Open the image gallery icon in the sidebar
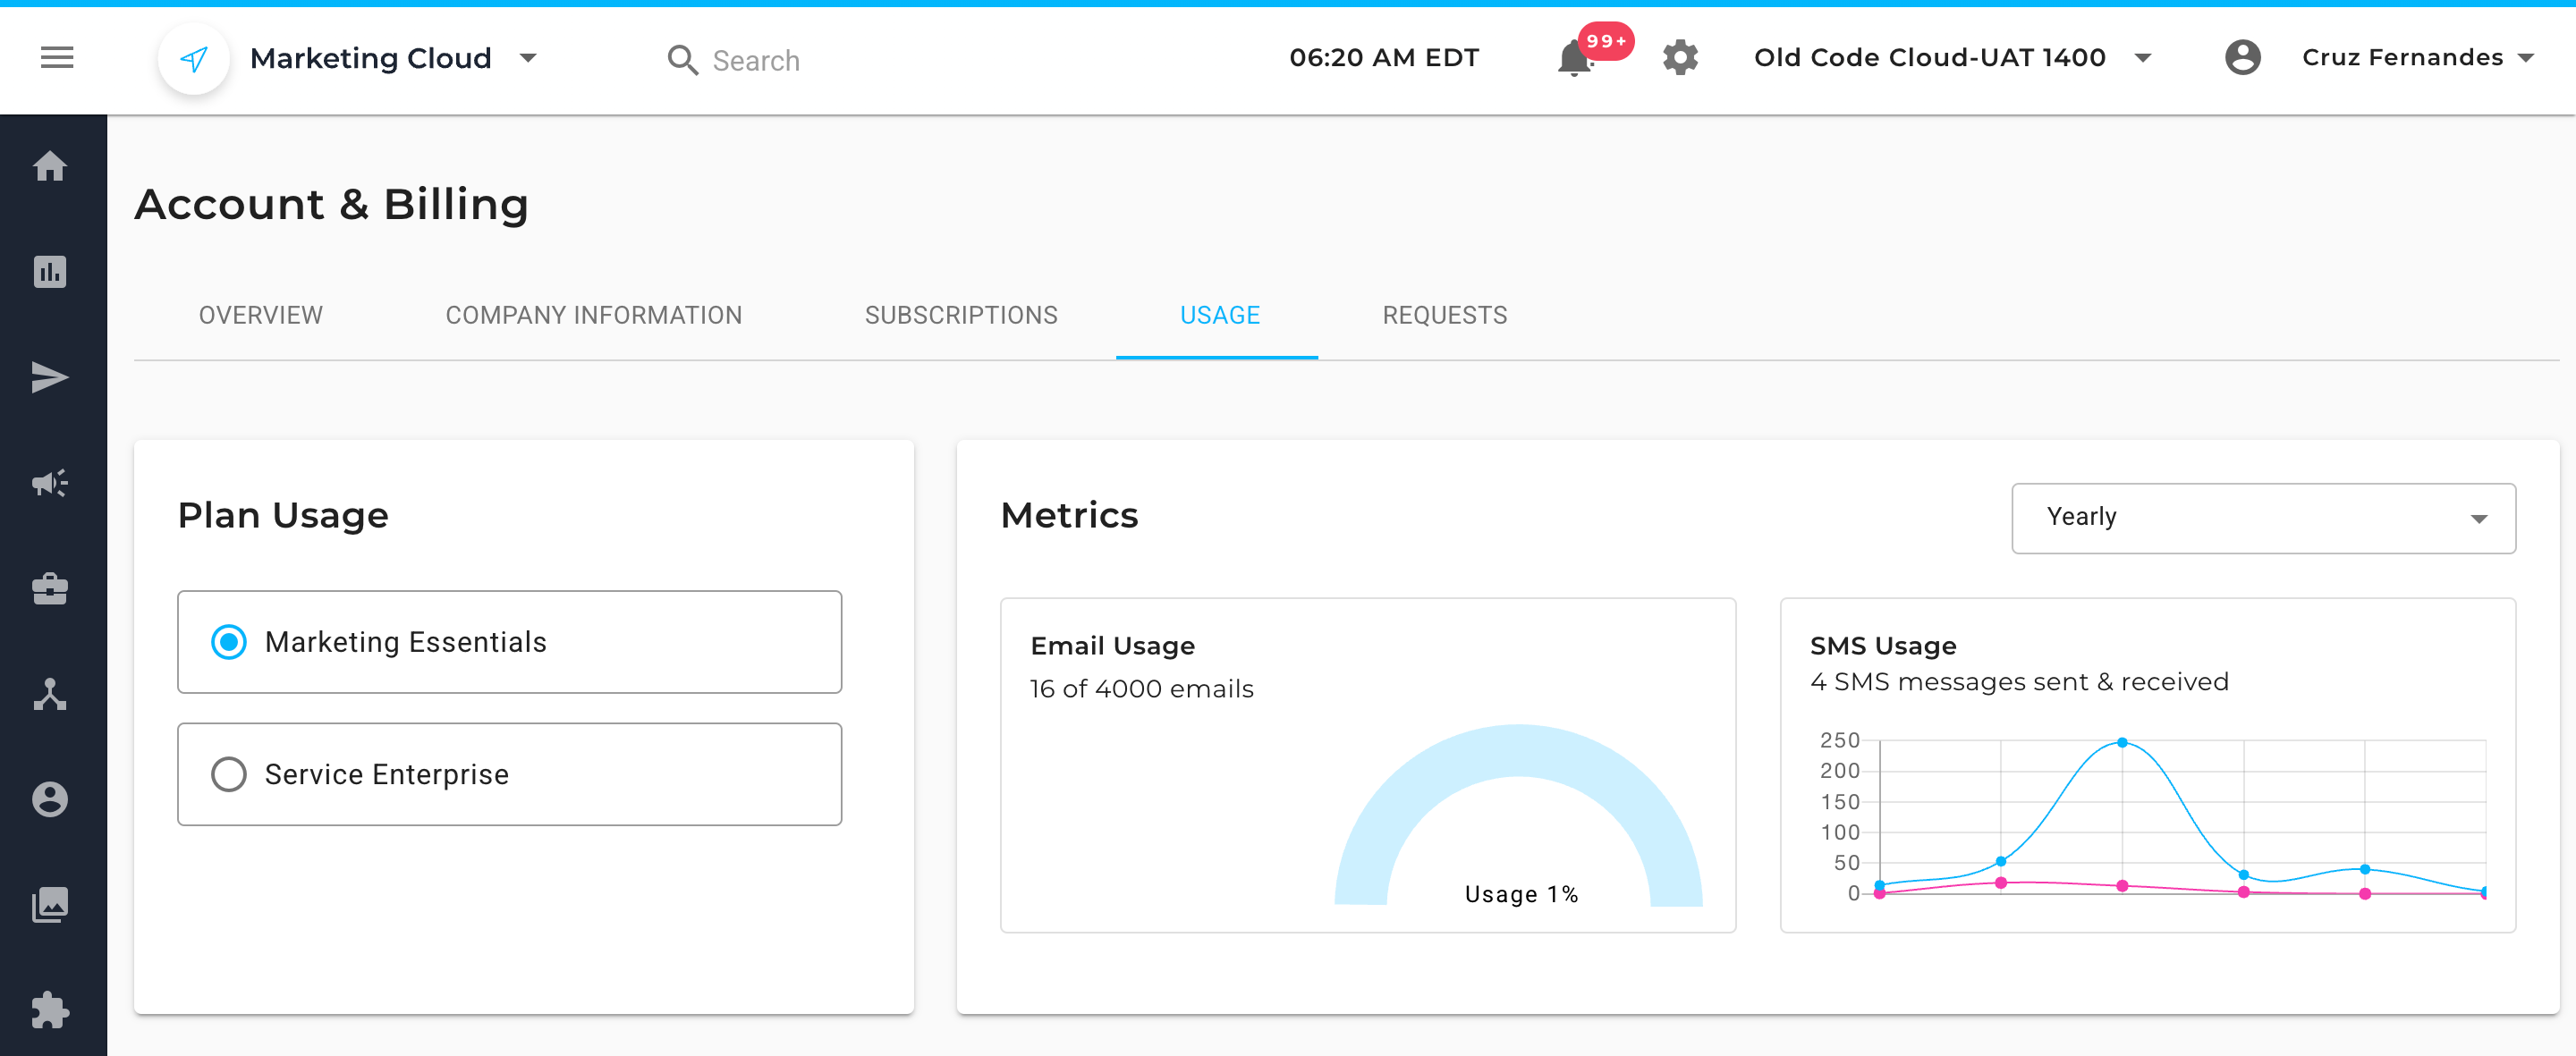The image size is (2576, 1056). [50, 905]
